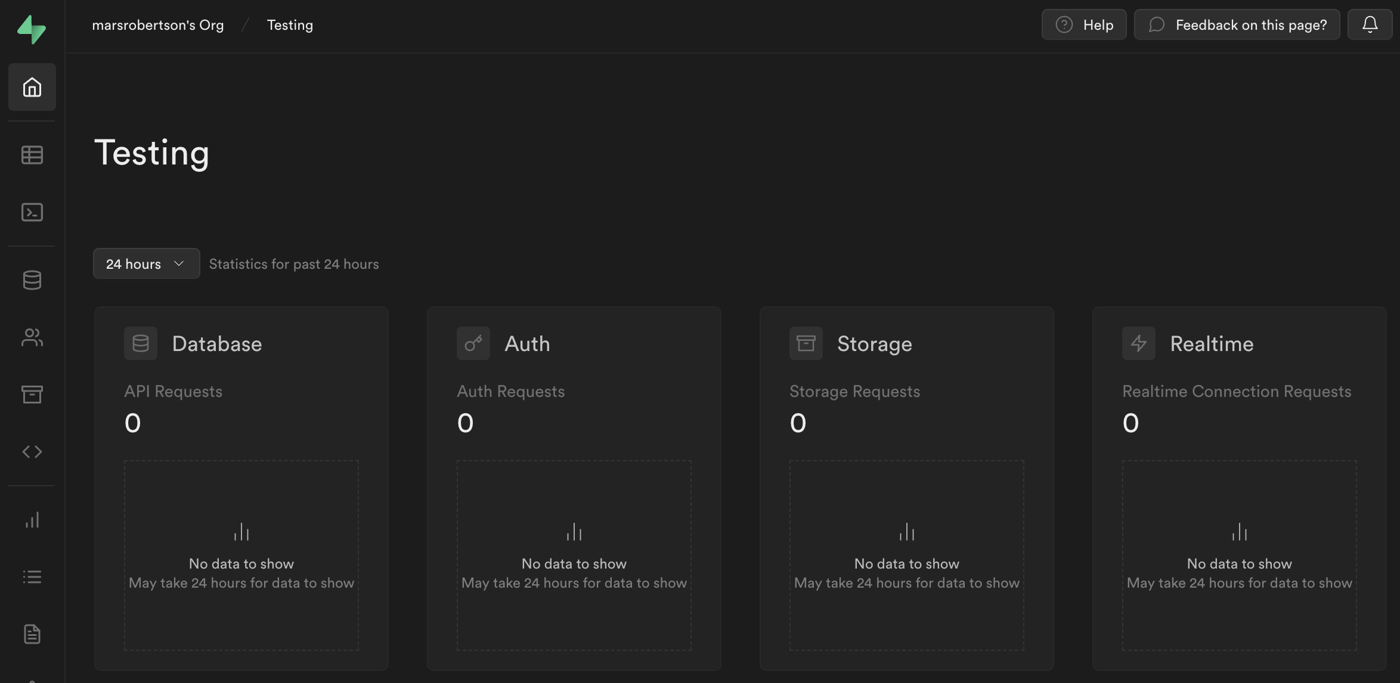Open the Home page in the sidebar

point(32,87)
